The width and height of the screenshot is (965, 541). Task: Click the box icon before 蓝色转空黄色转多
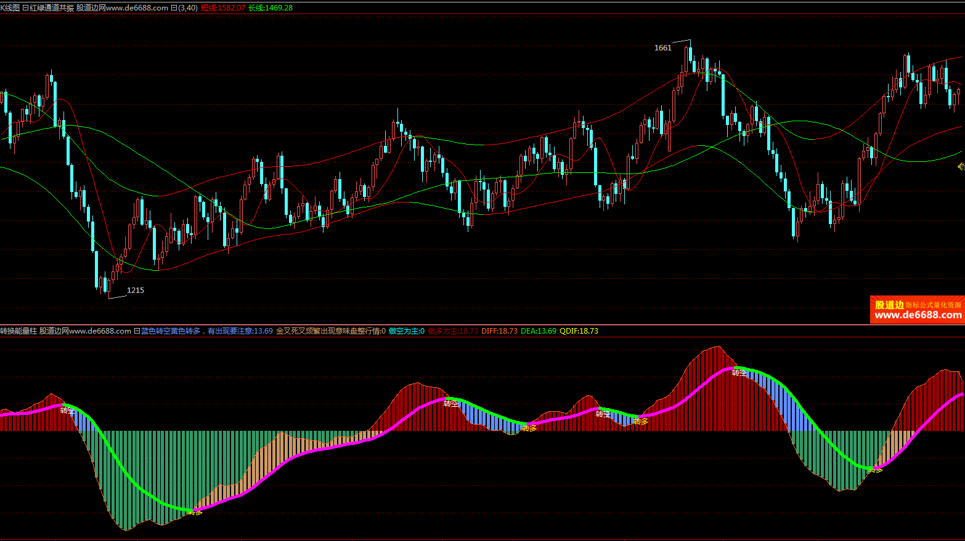[137, 331]
